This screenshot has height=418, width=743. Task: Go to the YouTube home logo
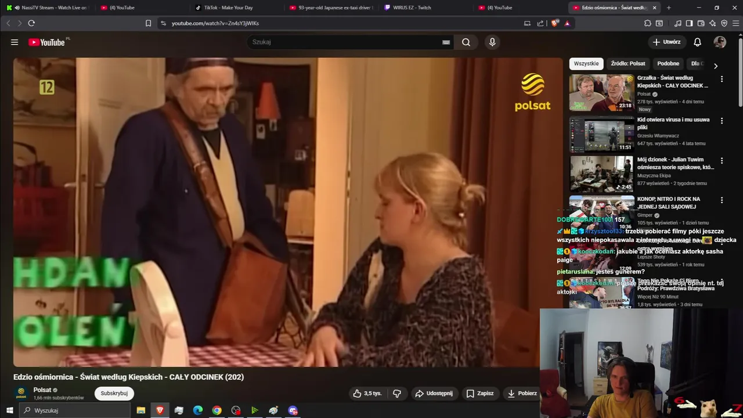(46, 42)
